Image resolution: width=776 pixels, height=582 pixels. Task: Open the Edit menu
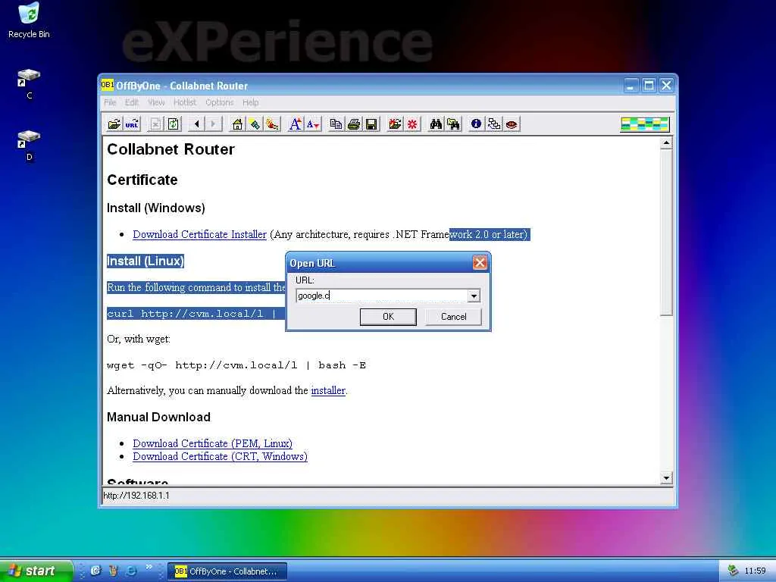(132, 102)
